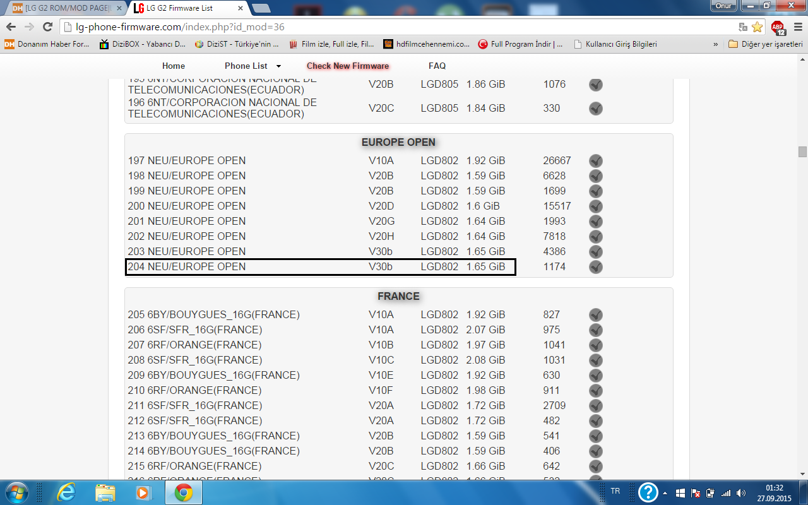Viewport: 808px width, 505px height.
Task: Click check icon for row 205 BOUYGUES V10A
Action: 595,315
